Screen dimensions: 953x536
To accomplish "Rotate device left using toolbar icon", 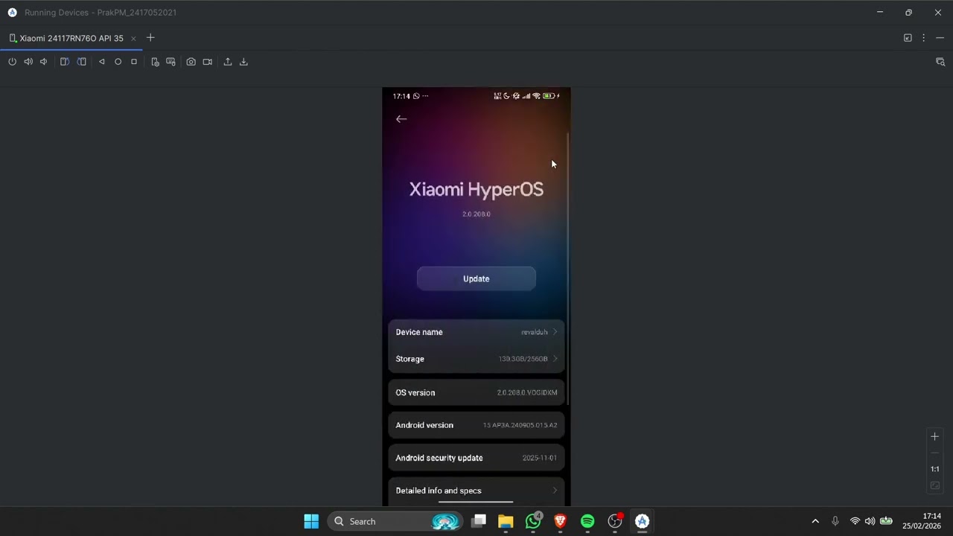I will (x=65, y=62).
